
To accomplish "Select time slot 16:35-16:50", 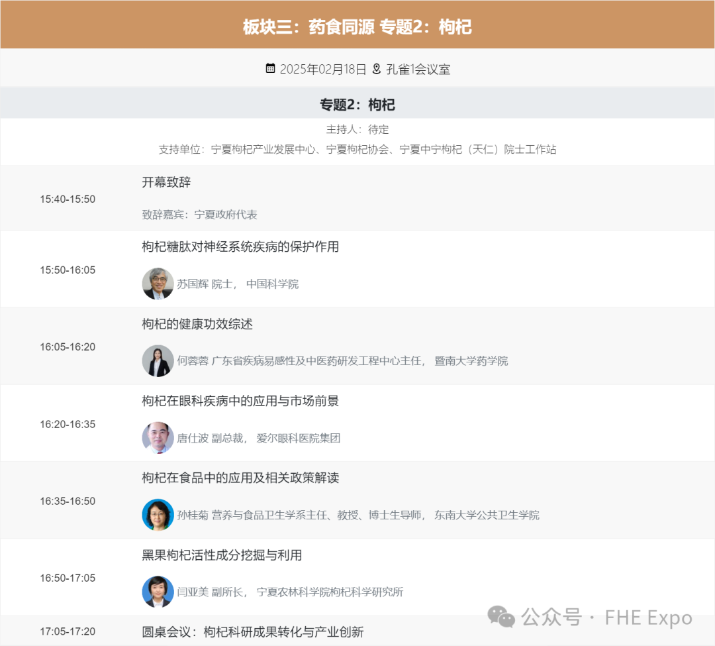I will click(x=68, y=502).
